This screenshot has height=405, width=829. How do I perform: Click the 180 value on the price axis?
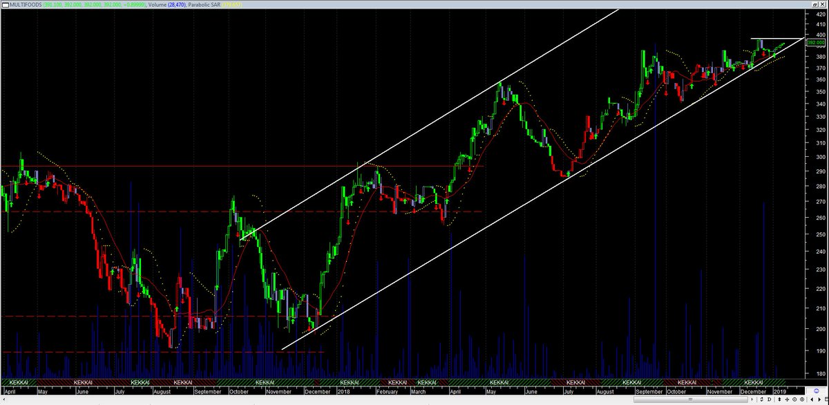coord(821,375)
